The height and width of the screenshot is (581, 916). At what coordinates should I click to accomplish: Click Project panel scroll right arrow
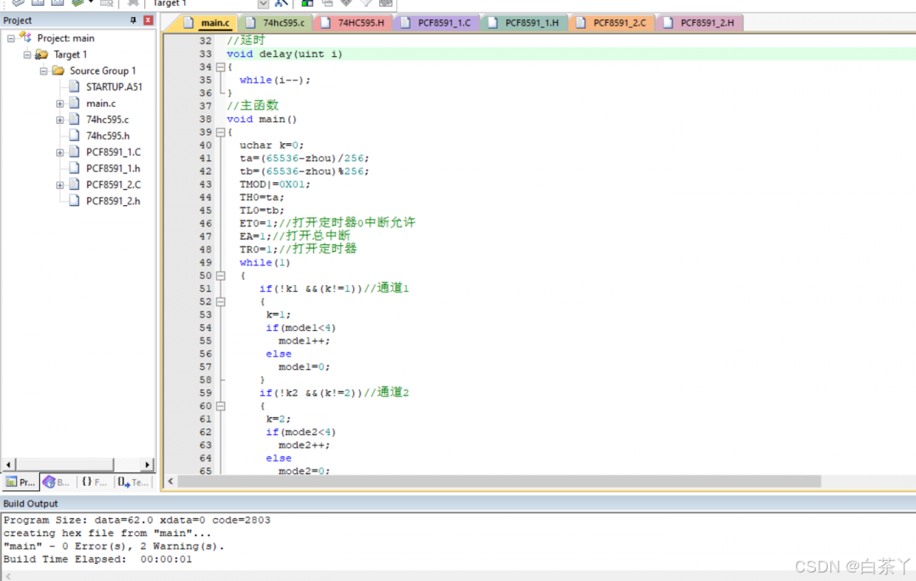[x=148, y=465]
